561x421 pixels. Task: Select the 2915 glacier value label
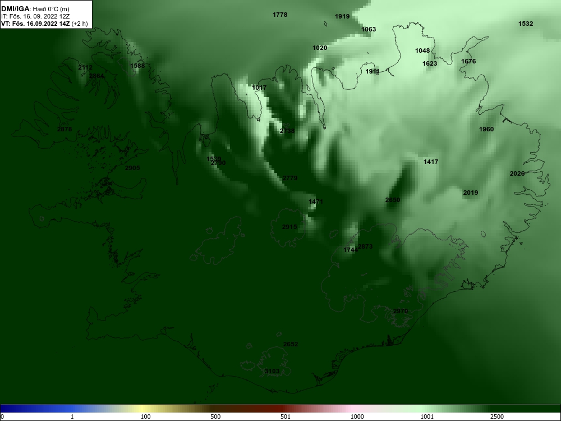(289, 227)
